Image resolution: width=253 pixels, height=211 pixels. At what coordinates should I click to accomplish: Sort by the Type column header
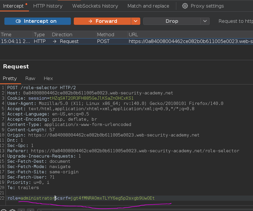42,34
